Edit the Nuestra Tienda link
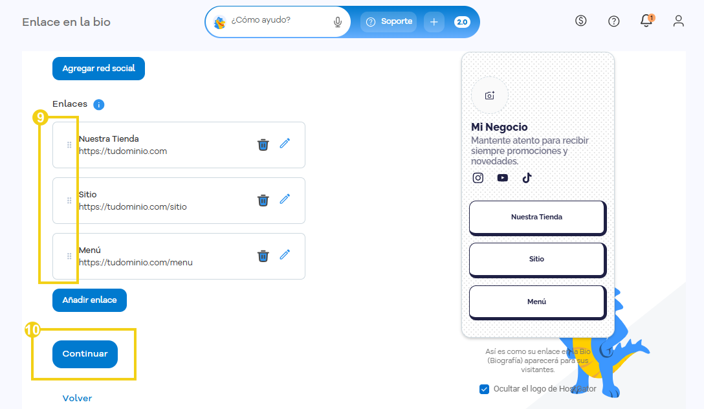Image resolution: width=704 pixels, height=409 pixels. click(x=285, y=144)
